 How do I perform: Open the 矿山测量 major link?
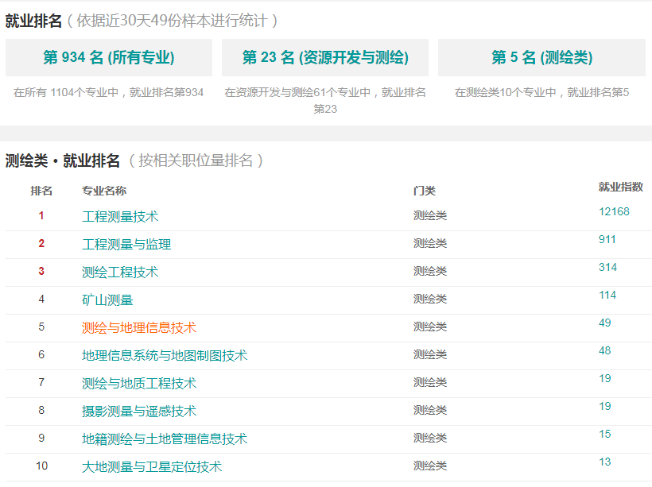point(107,300)
